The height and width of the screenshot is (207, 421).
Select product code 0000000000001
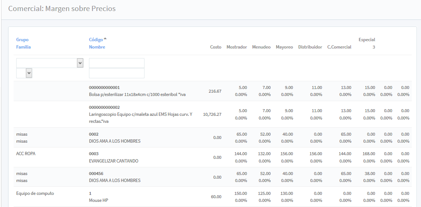click(104, 88)
